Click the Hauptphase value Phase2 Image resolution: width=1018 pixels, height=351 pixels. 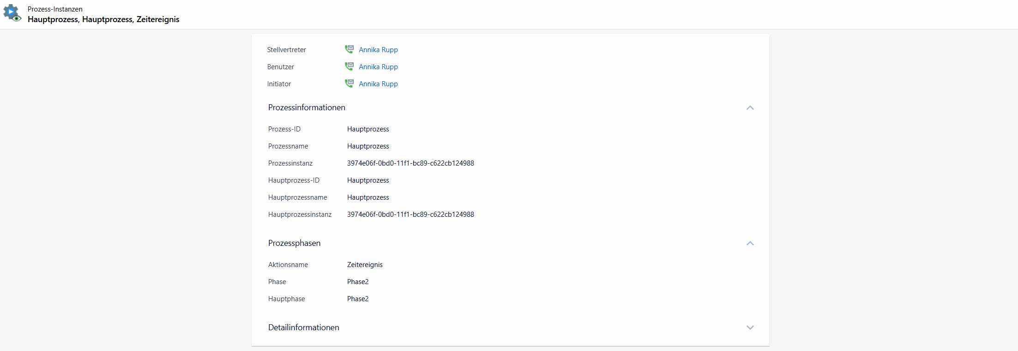(358, 299)
